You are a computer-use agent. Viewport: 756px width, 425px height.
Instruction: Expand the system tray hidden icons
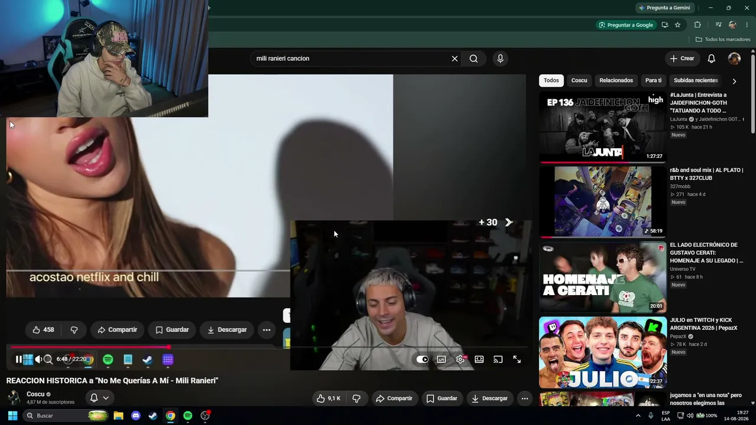point(638,416)
